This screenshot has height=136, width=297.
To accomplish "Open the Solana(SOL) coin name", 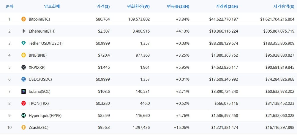I will [40, 92].
